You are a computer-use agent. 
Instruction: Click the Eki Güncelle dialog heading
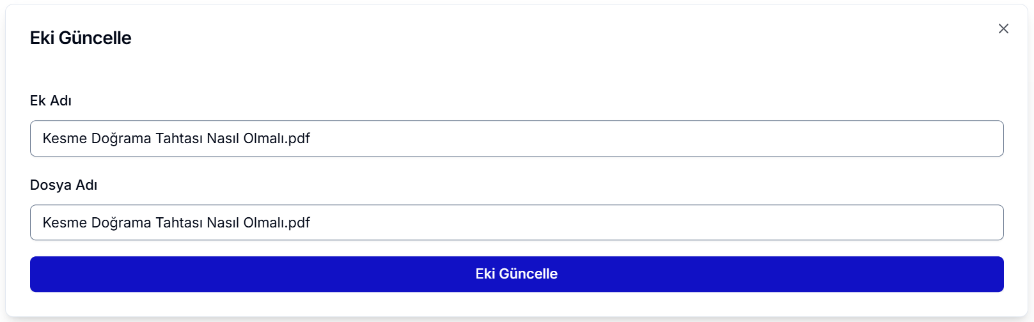point(81,38)
